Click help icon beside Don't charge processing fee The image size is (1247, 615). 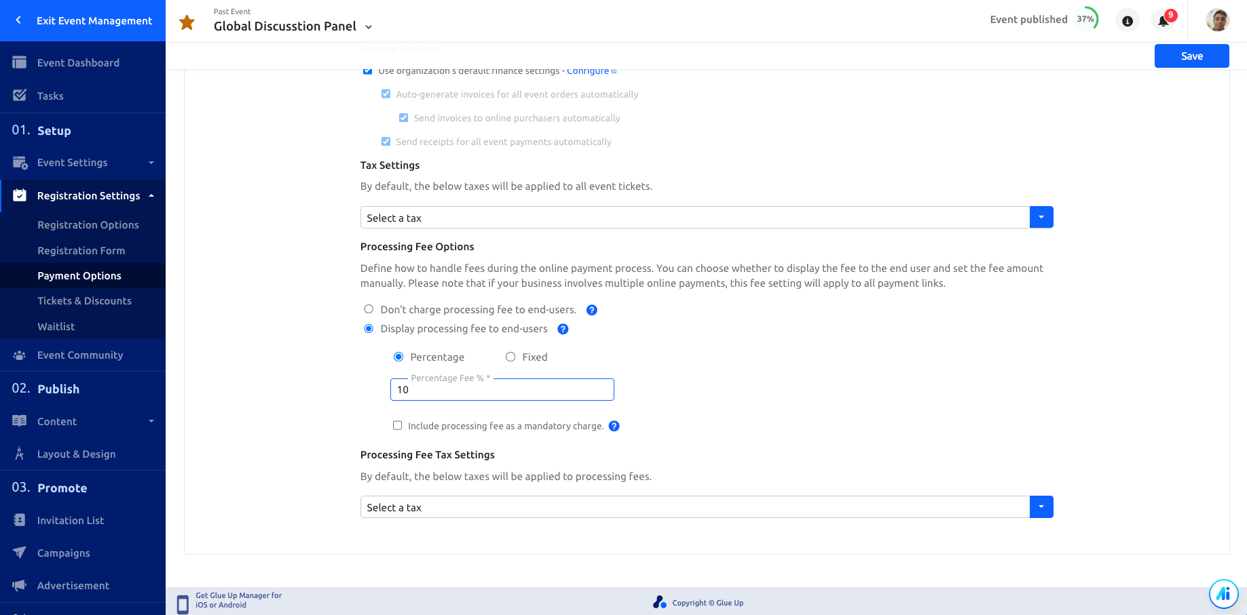[592, 310]
